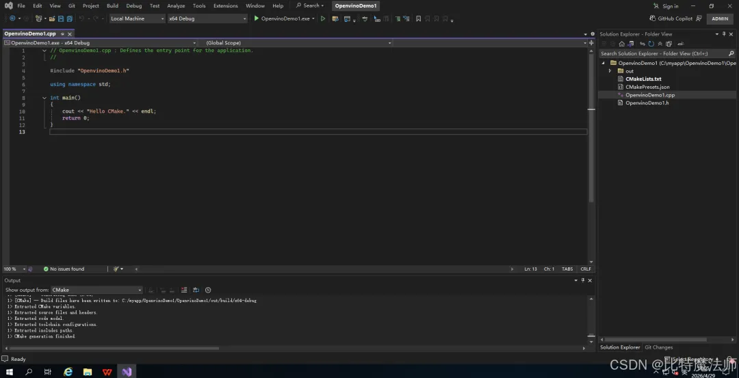
Task: Open Local Machine target dropdown
Action: coord(137,18)
